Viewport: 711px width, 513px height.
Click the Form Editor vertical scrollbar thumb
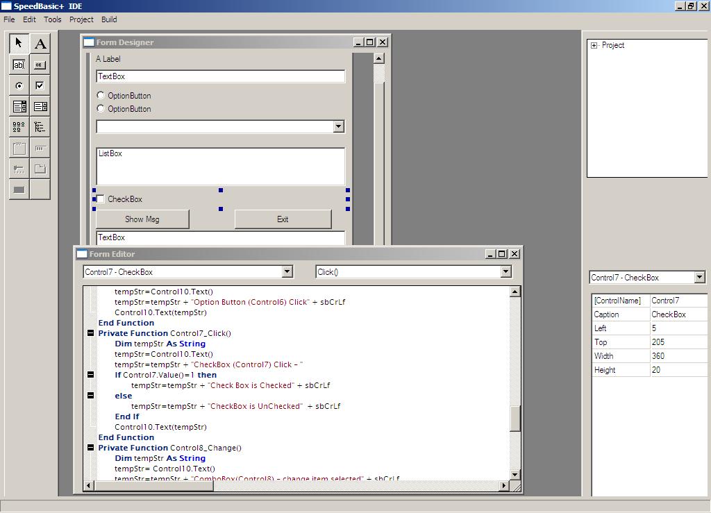coord(515,419)
